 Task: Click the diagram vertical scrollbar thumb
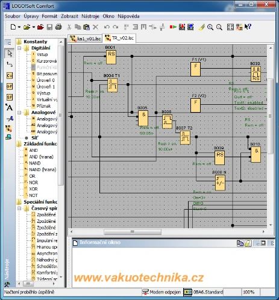click(271, 116)
